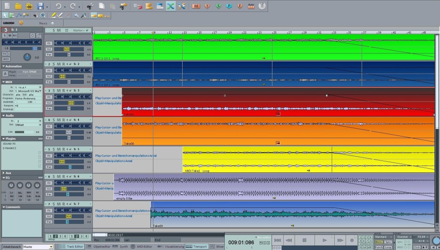Image resolution: width=440 pixels, height=250 pixels.
Task: Click the playhead marker on the ruler
Action: pyautogui.click(x=153, y=33)
